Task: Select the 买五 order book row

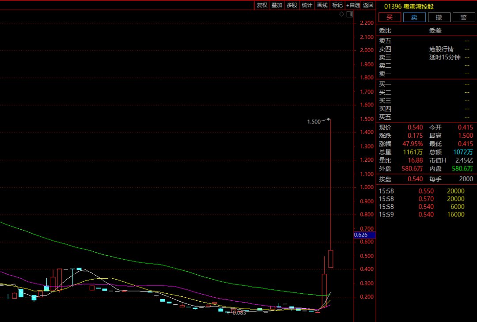Action: coord(426,117)
